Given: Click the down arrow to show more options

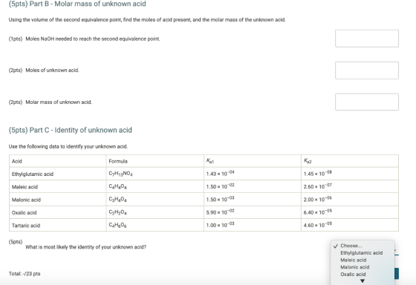Looking at the screenshot, I should [363, 281].
